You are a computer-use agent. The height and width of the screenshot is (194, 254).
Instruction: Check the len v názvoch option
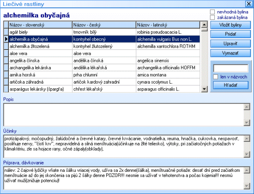(x=216, y=77)
